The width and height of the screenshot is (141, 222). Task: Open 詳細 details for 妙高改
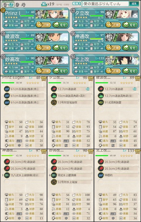coord(43,71)
